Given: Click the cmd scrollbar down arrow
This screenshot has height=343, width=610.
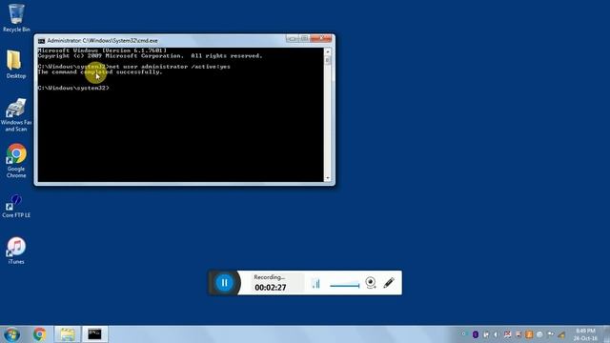Looking at the screenshot, I should (x=328, y=178).
